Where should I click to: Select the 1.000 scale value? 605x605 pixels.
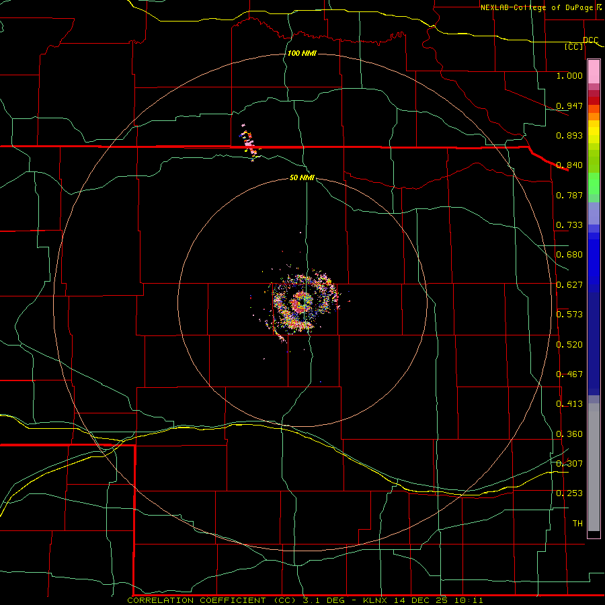pyautogui.click(x=569, y=75)
